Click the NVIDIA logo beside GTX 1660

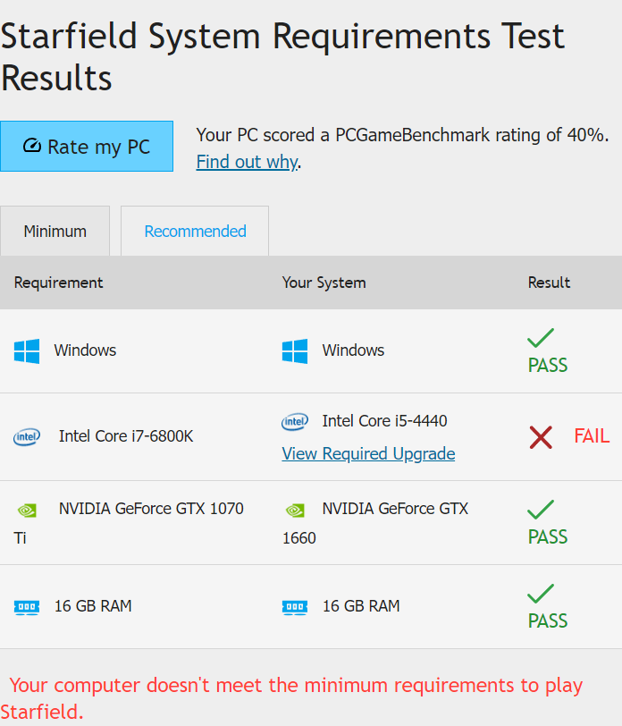tap(295, 510)
